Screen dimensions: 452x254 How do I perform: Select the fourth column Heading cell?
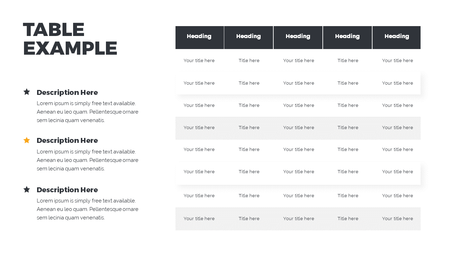click(347, 36)
